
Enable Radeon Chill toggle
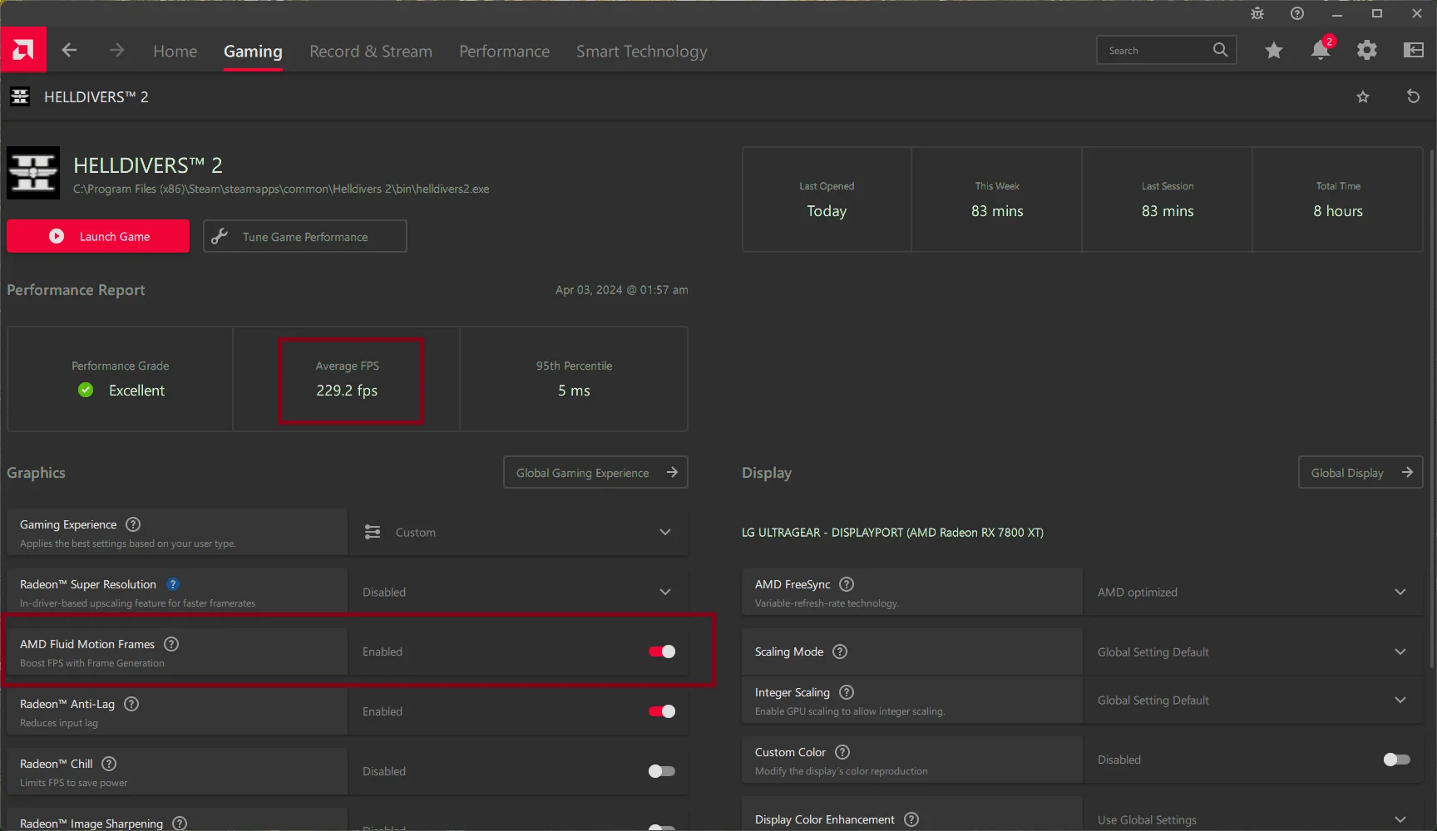662,771
